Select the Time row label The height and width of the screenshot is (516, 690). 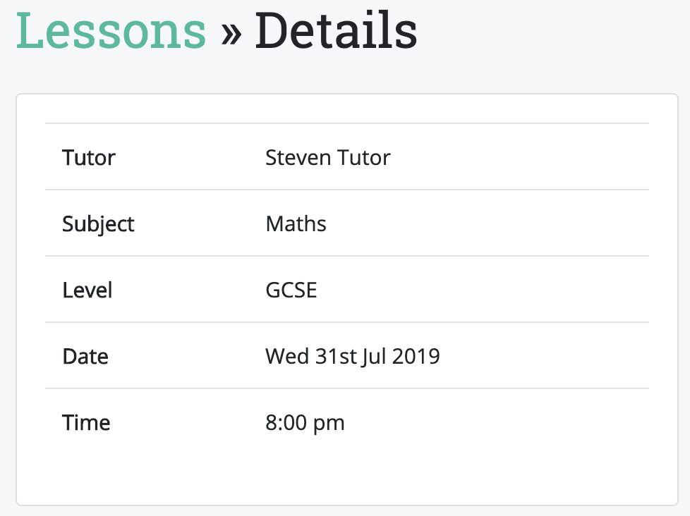86,422
